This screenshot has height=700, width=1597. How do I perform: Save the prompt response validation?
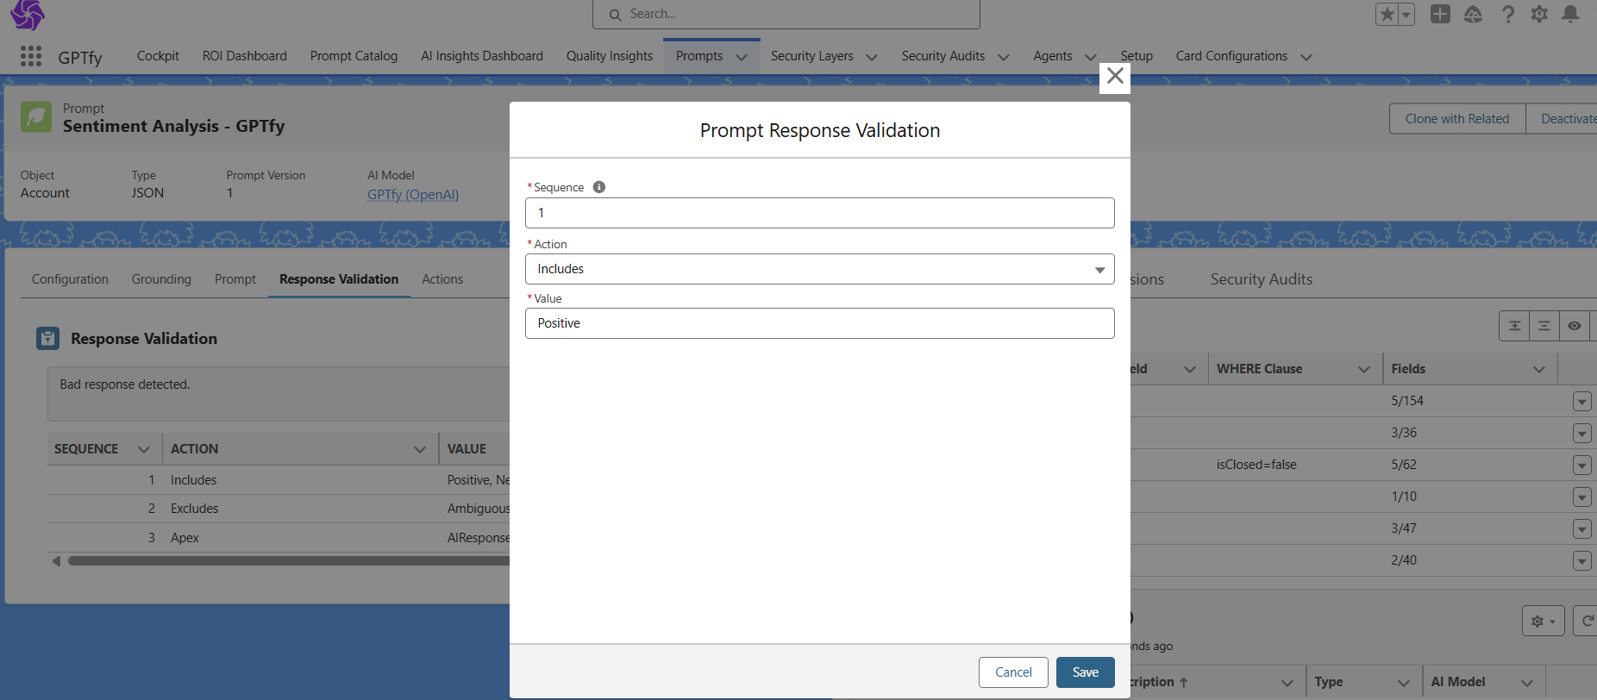(1085, 672)
